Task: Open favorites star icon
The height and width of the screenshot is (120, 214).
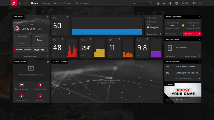Action: (x=164, y=3)
